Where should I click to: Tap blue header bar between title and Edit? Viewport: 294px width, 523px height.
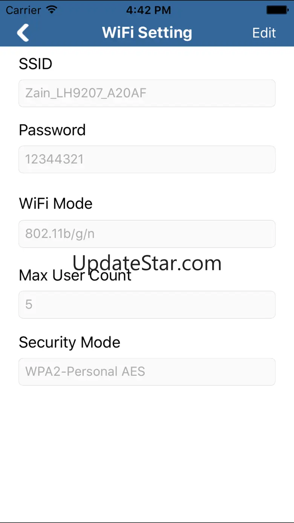pos(222,33)
